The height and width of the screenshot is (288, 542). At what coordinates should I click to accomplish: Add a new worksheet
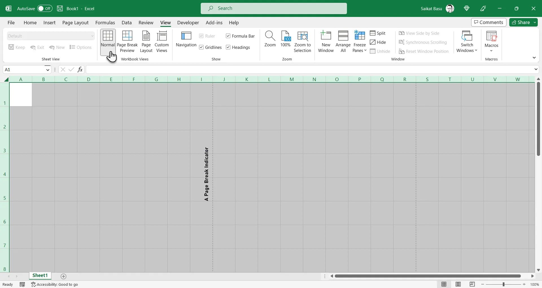click(x=63, y=276)
